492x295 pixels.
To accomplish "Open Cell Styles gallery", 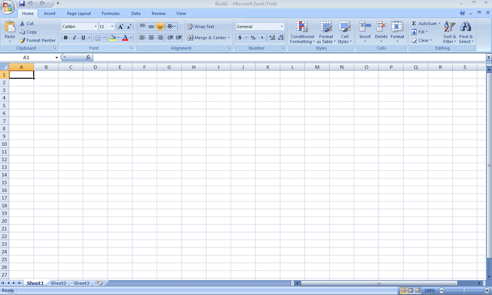I will 344,32.
